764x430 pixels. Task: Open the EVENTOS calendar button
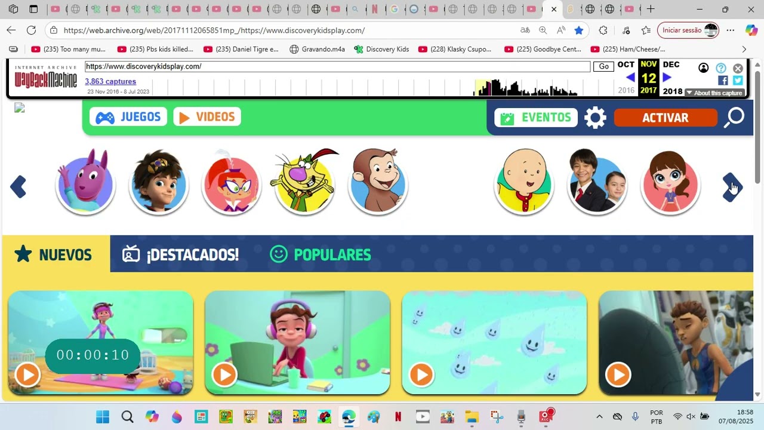point(536,118)
